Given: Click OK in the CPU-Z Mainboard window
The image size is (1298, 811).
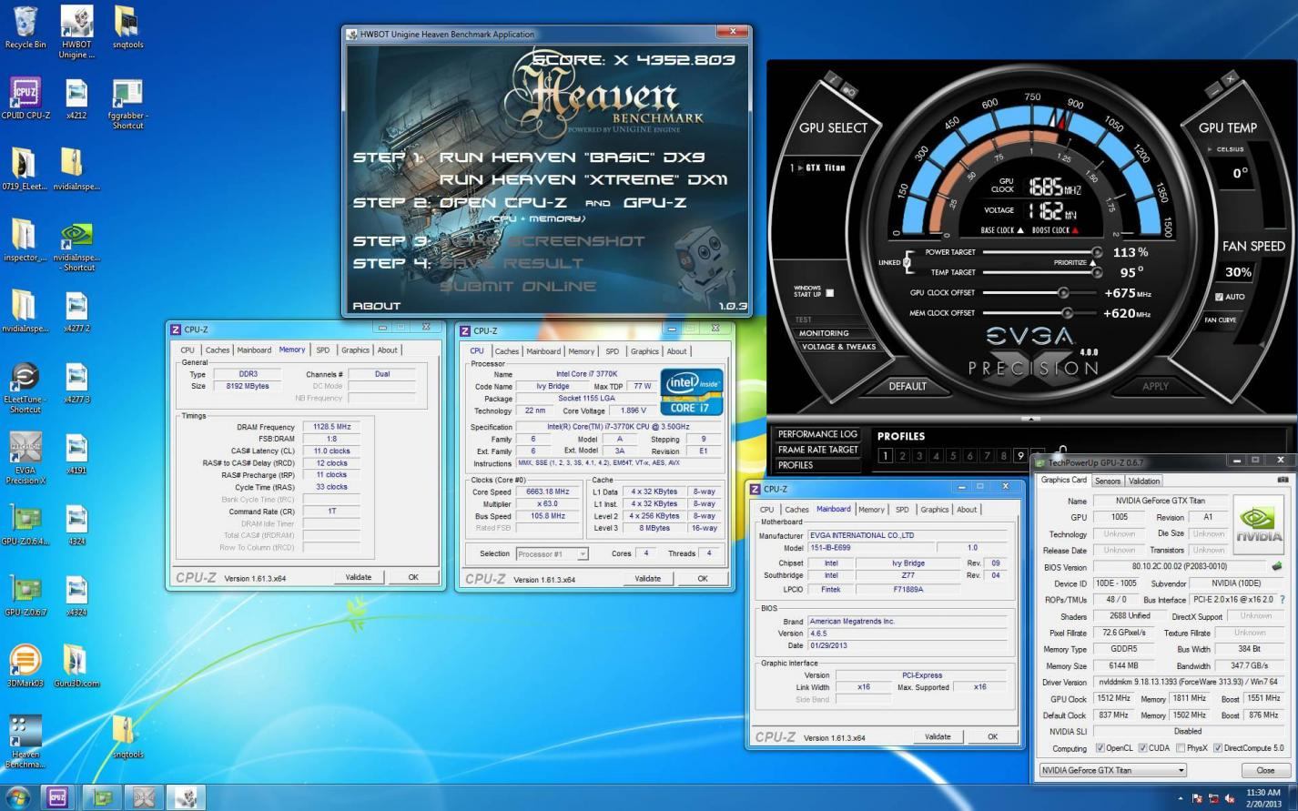Looking at the screenshot, I should (x=992, y=736).
